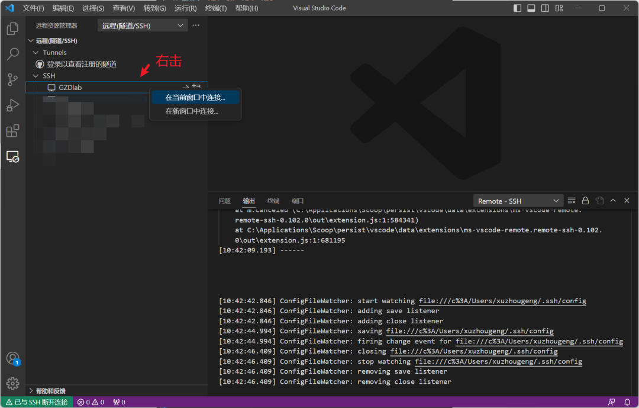Open the Remote - SSH output channel dropdown
639x408 pixels.
click(518, 201)
